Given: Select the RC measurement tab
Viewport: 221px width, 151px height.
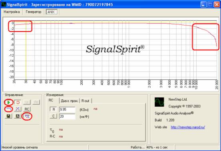Looking at the screenshot, I should (51, 100).
